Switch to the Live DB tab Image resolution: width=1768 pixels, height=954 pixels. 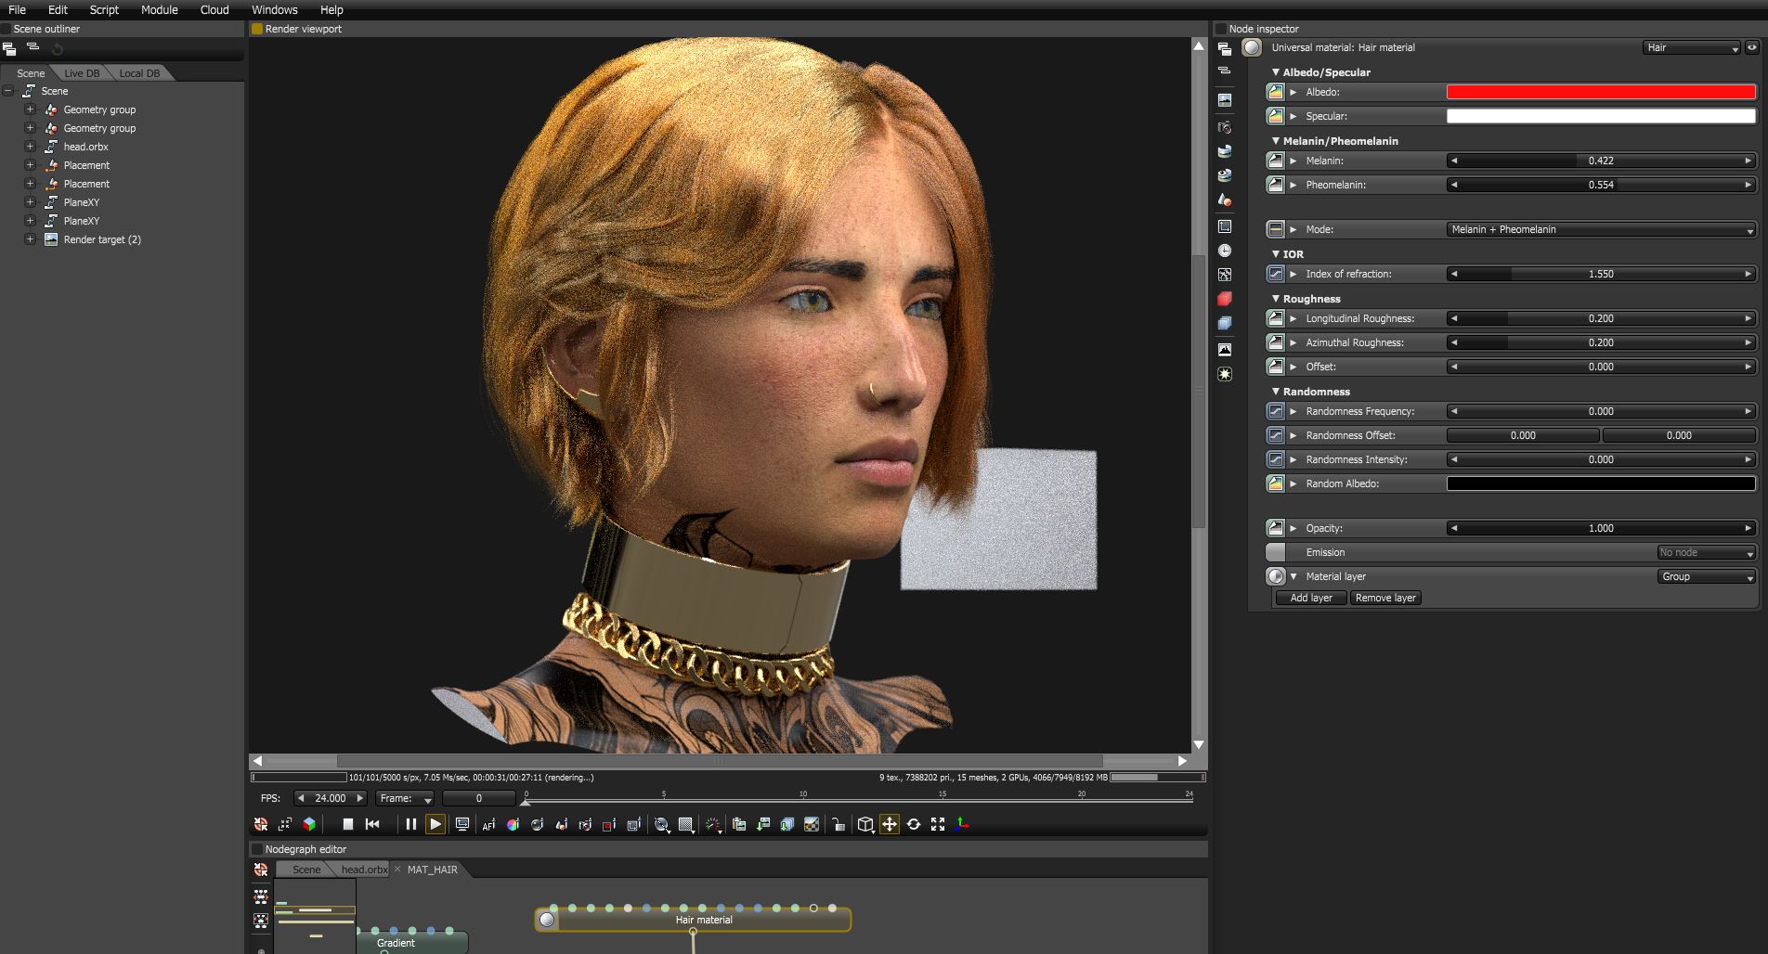tap(82, 73)
